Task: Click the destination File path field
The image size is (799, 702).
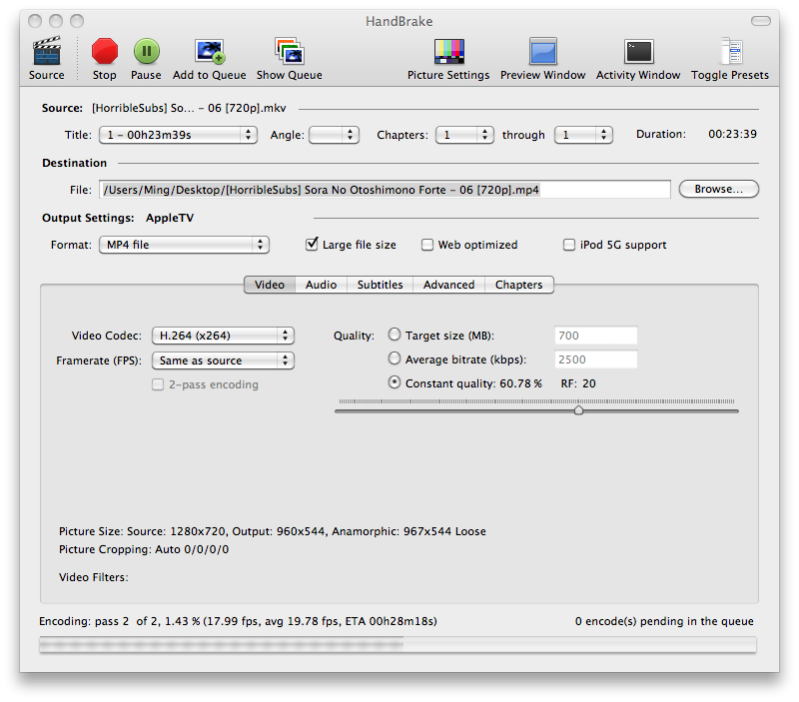Action: pyautogui.click(x=385, y=190)
